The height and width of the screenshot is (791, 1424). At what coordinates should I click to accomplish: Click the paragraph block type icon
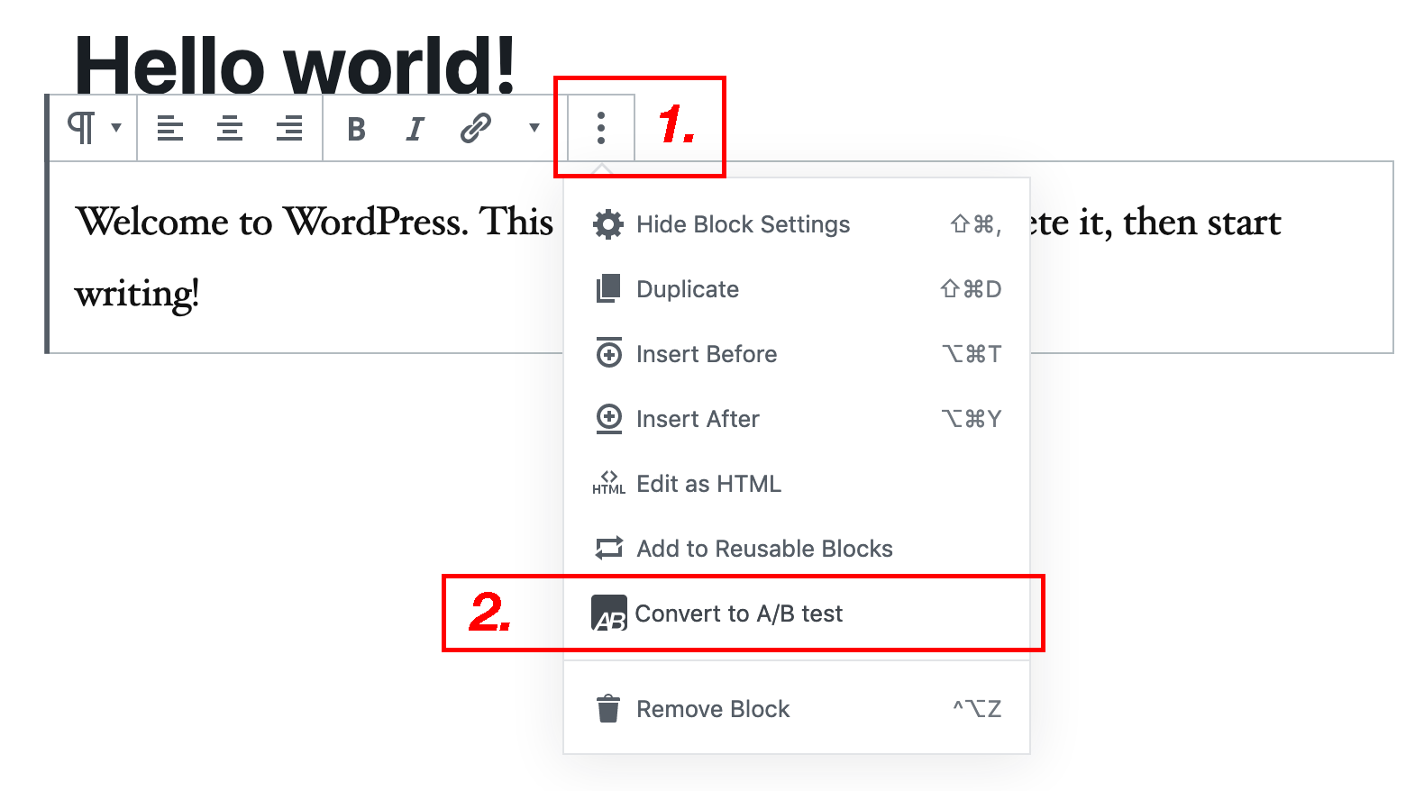[82, 128]
